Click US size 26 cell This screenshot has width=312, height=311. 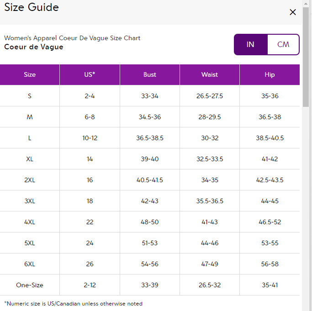[90, 264]
